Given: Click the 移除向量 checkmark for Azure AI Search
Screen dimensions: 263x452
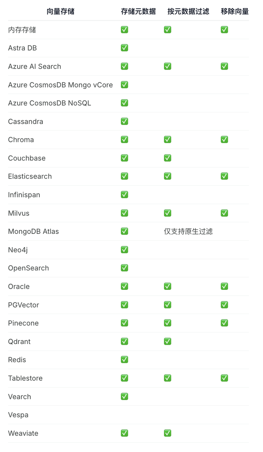Looking at the screenshot, I should coord(224,66).
